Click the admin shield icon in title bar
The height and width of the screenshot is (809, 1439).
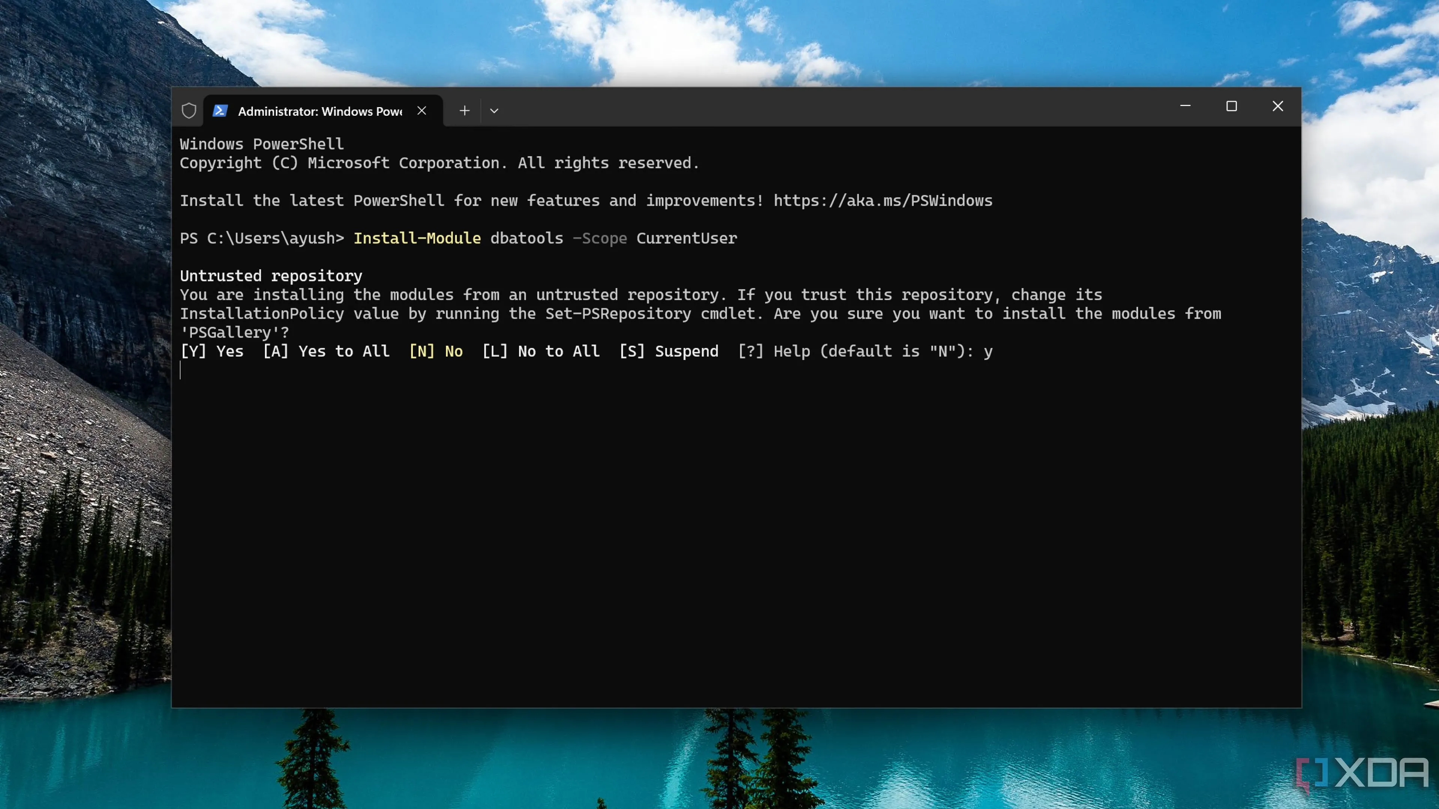[x=189, y=110]
